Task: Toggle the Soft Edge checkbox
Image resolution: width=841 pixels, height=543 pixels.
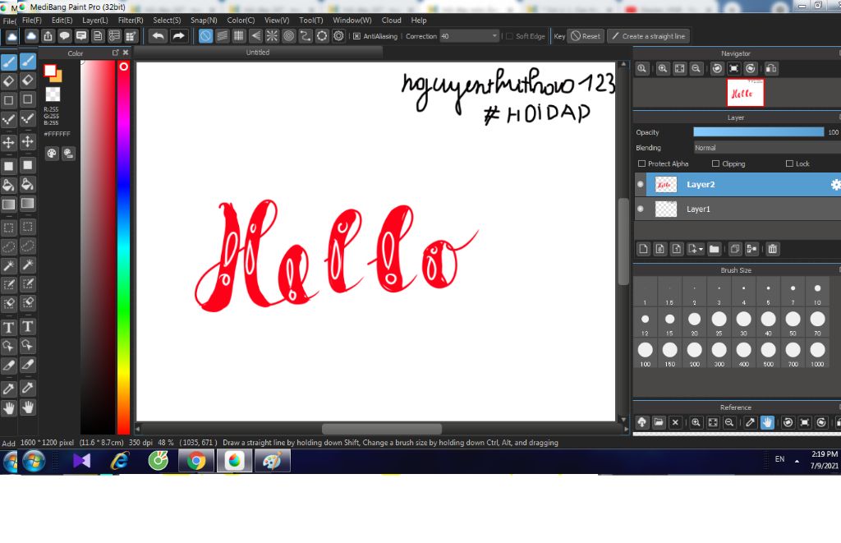Action: [x=509, y=36]
